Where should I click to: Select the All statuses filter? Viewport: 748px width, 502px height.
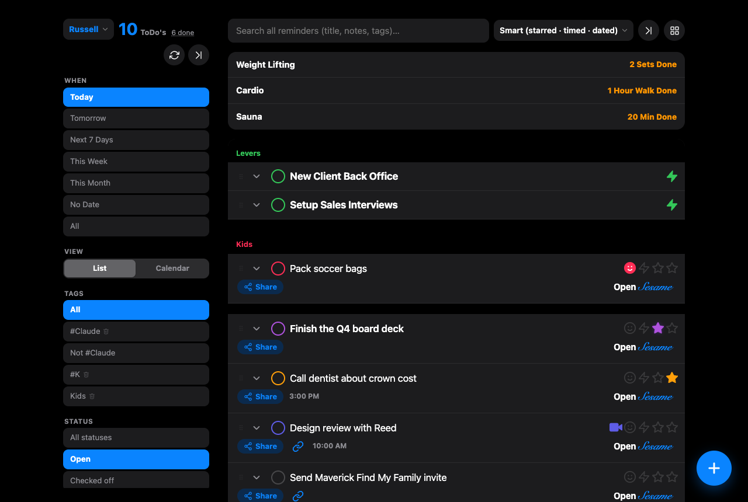pos(136,438)
